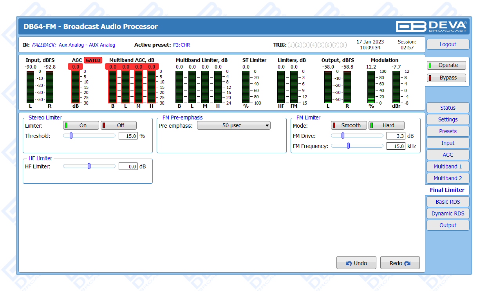Image resolution: width=488 pixels, height=291 pixels.
Task: Turn the Stereo Limiter Off
Action: coord(119,126)
